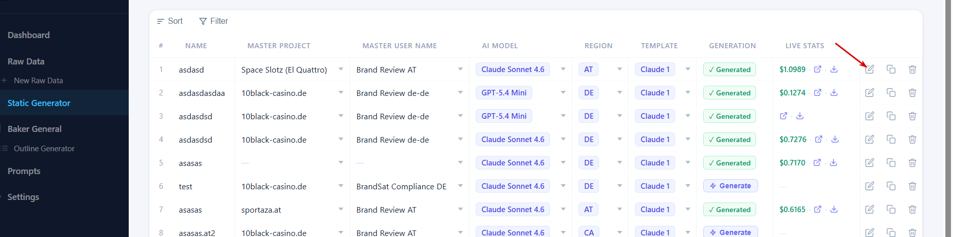Click the trash icon for the test row

click(x=912, y=186)
